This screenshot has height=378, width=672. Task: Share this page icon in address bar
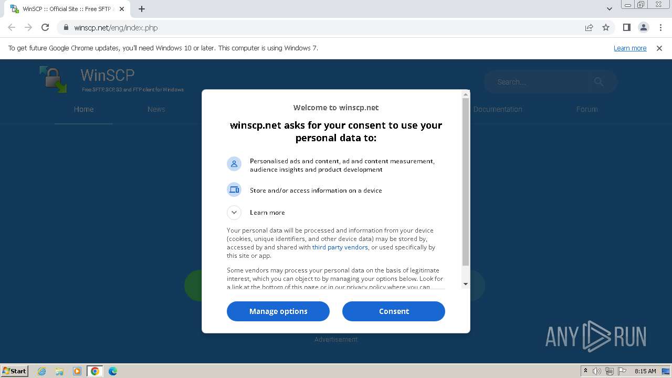tap(589, 27)
